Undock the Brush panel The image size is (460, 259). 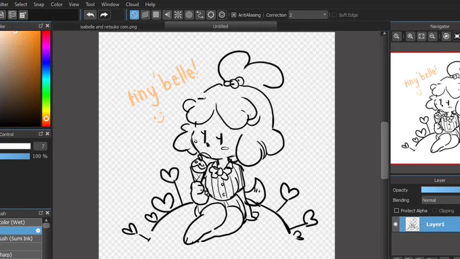41,213
